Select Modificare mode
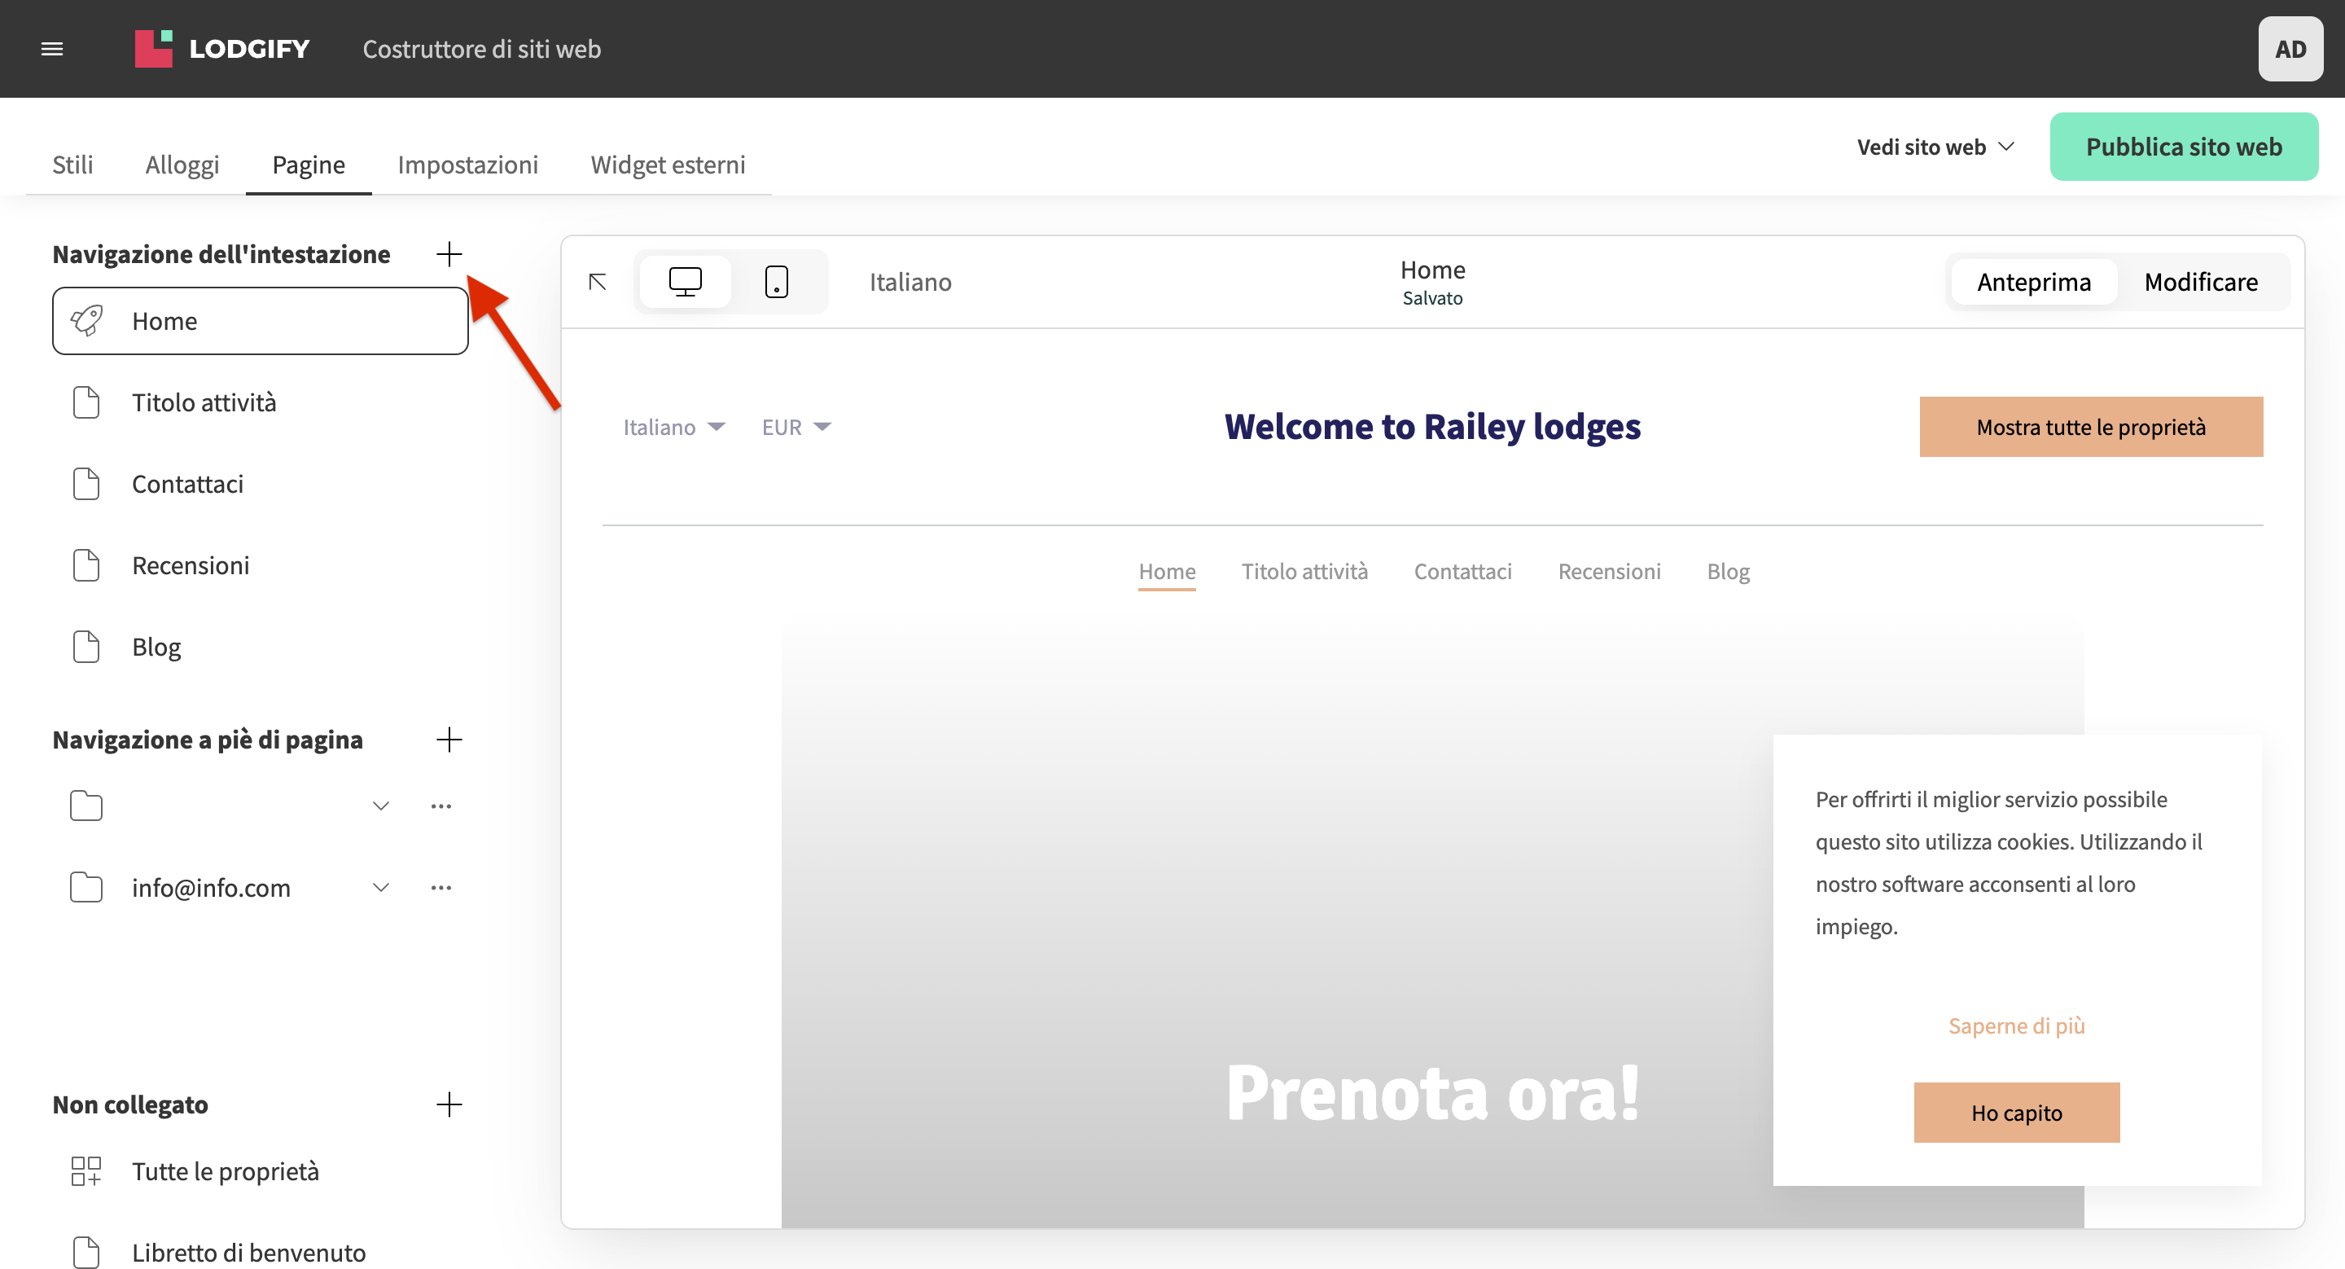2345x1269 pixels. 2201,282
